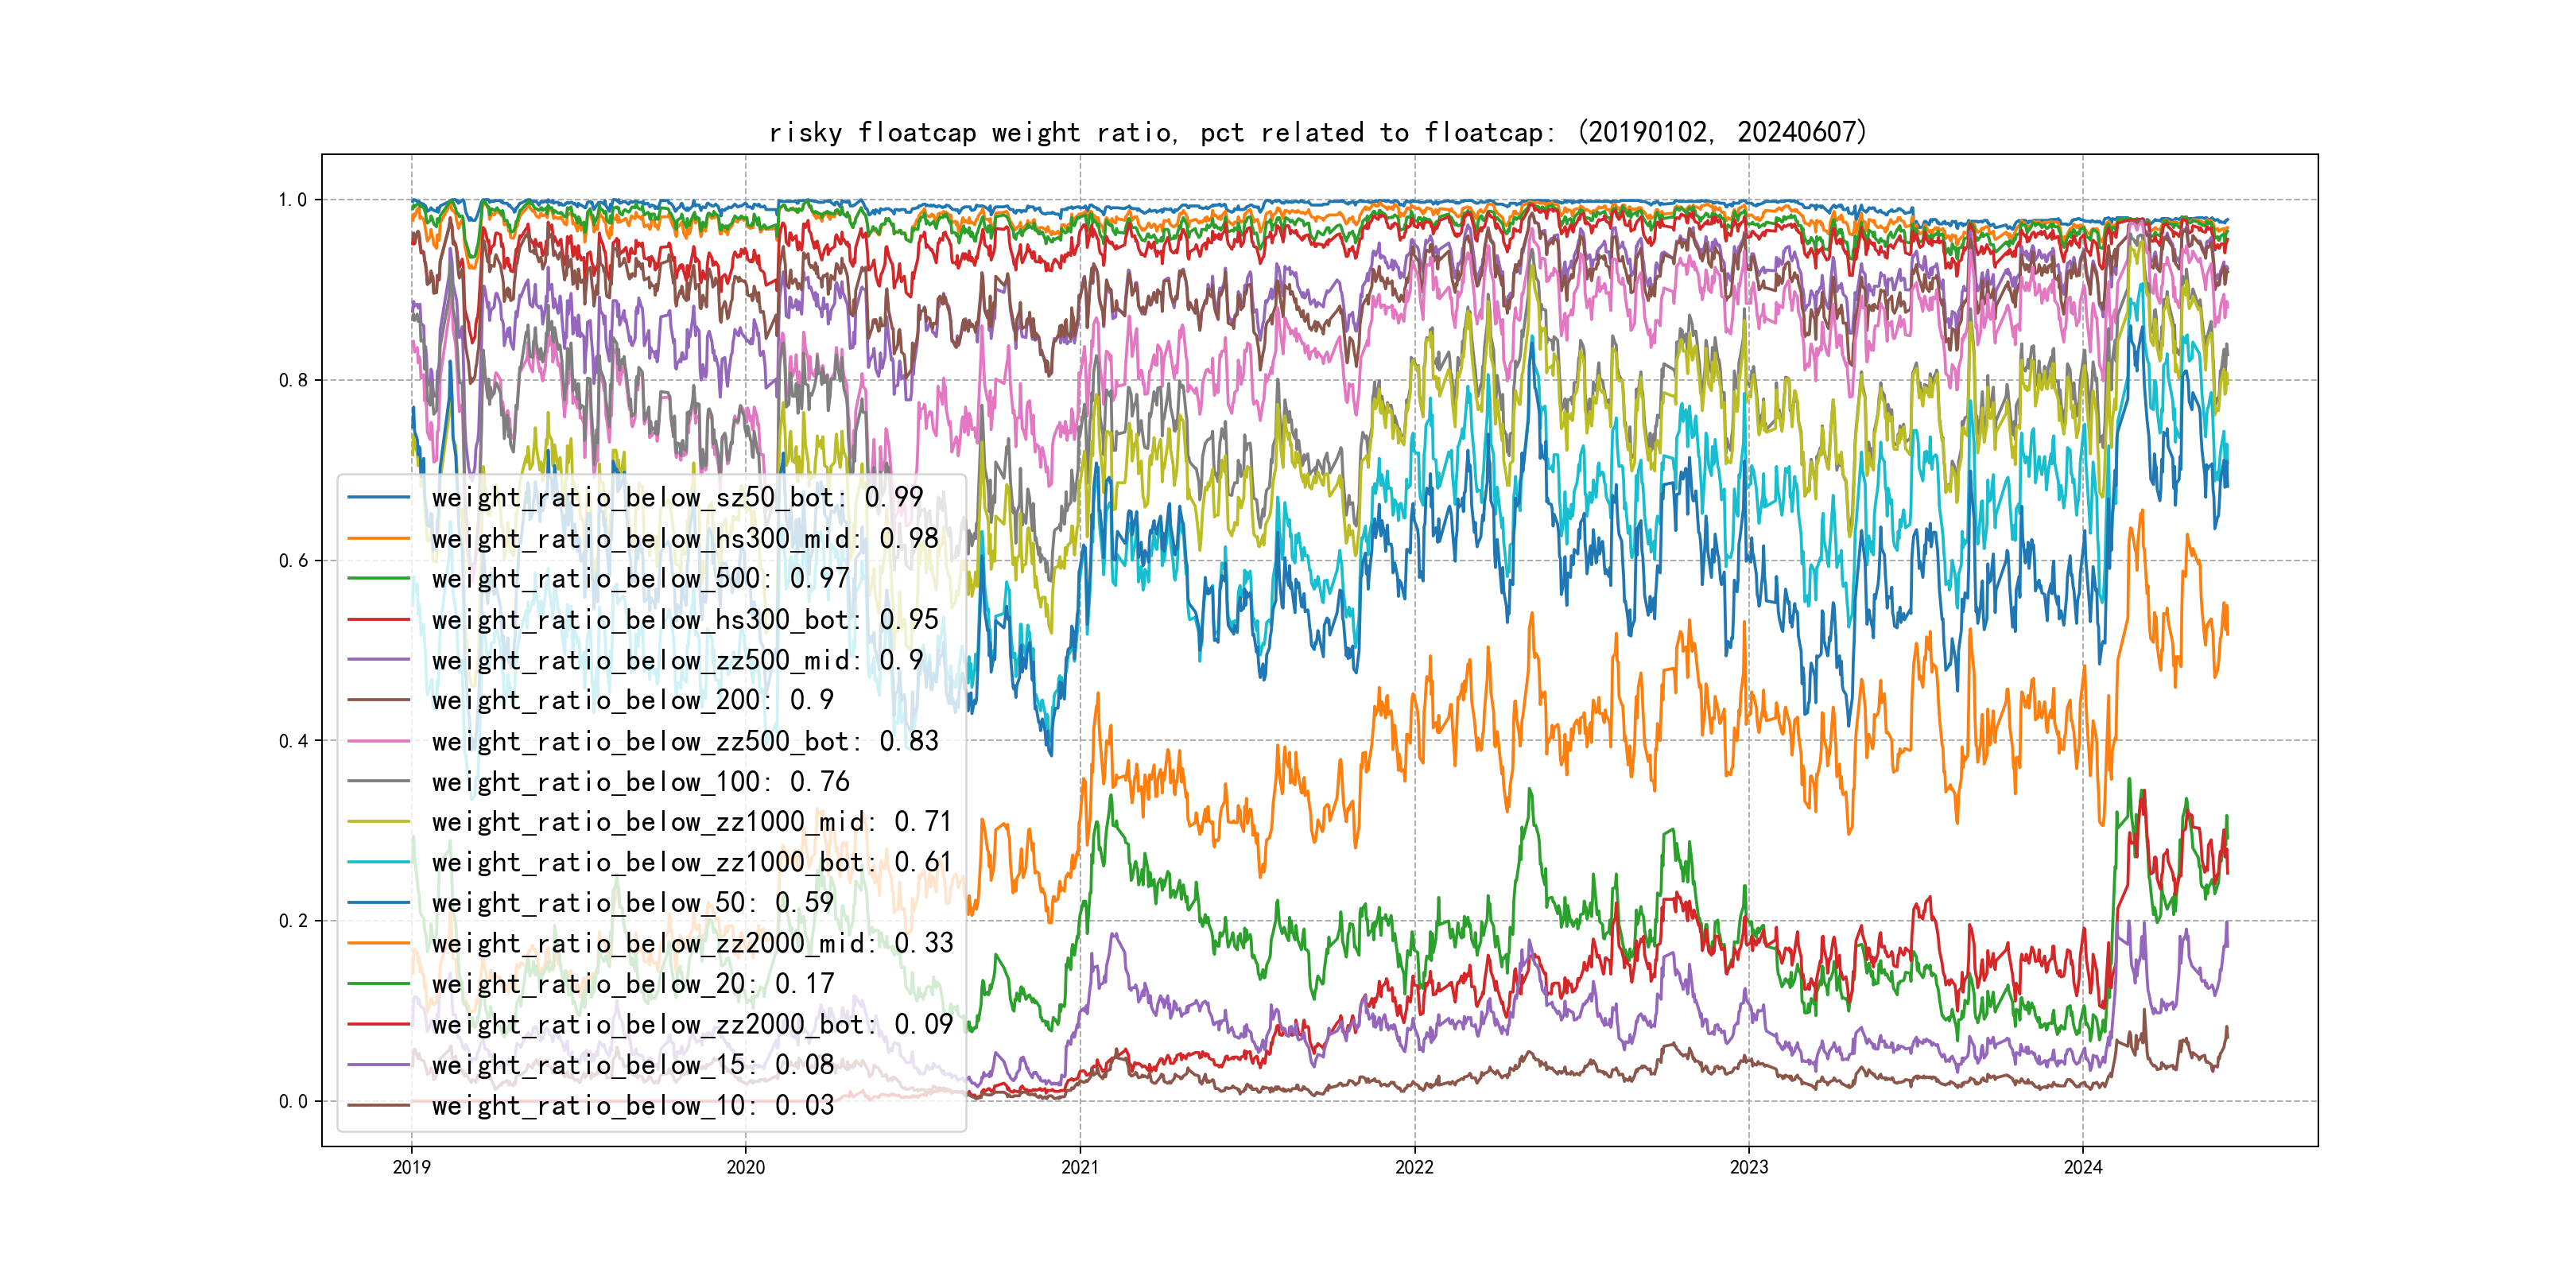
Task: Click legend entry weight_ratio_below_zz500_mid
Action: 677,660
